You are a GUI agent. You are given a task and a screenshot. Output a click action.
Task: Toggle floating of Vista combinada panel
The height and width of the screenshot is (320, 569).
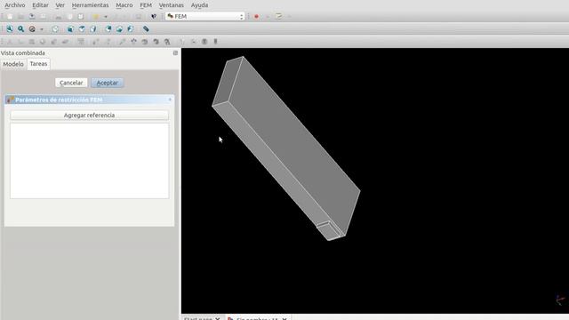click(x=175, y=53)
